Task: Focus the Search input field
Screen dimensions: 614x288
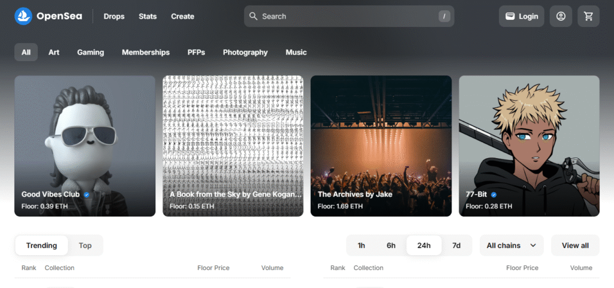Action: point(349,16)
